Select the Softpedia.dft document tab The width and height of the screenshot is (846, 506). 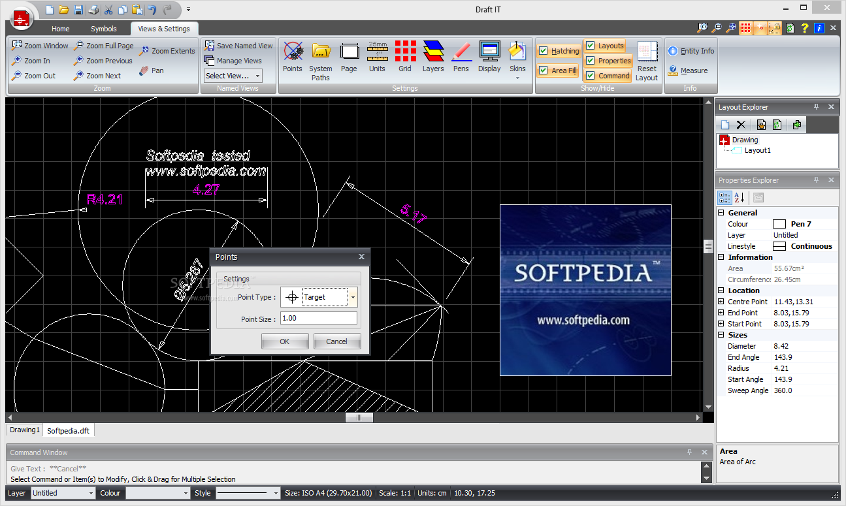point(69,430)
